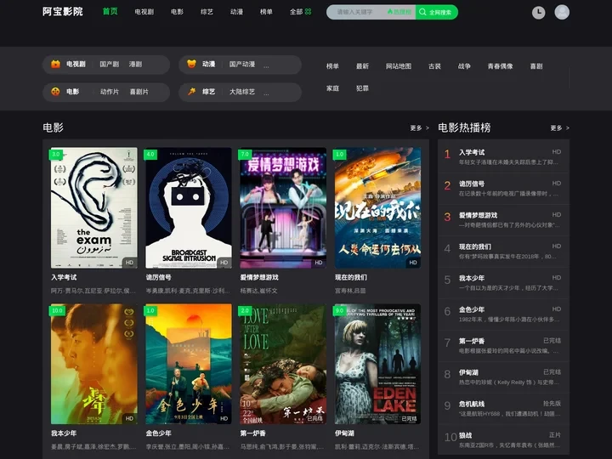Image resolution: width=612 pixels, height=459 pixels.
Task: Click the magnifier icon in the search button
Action: 422,12
